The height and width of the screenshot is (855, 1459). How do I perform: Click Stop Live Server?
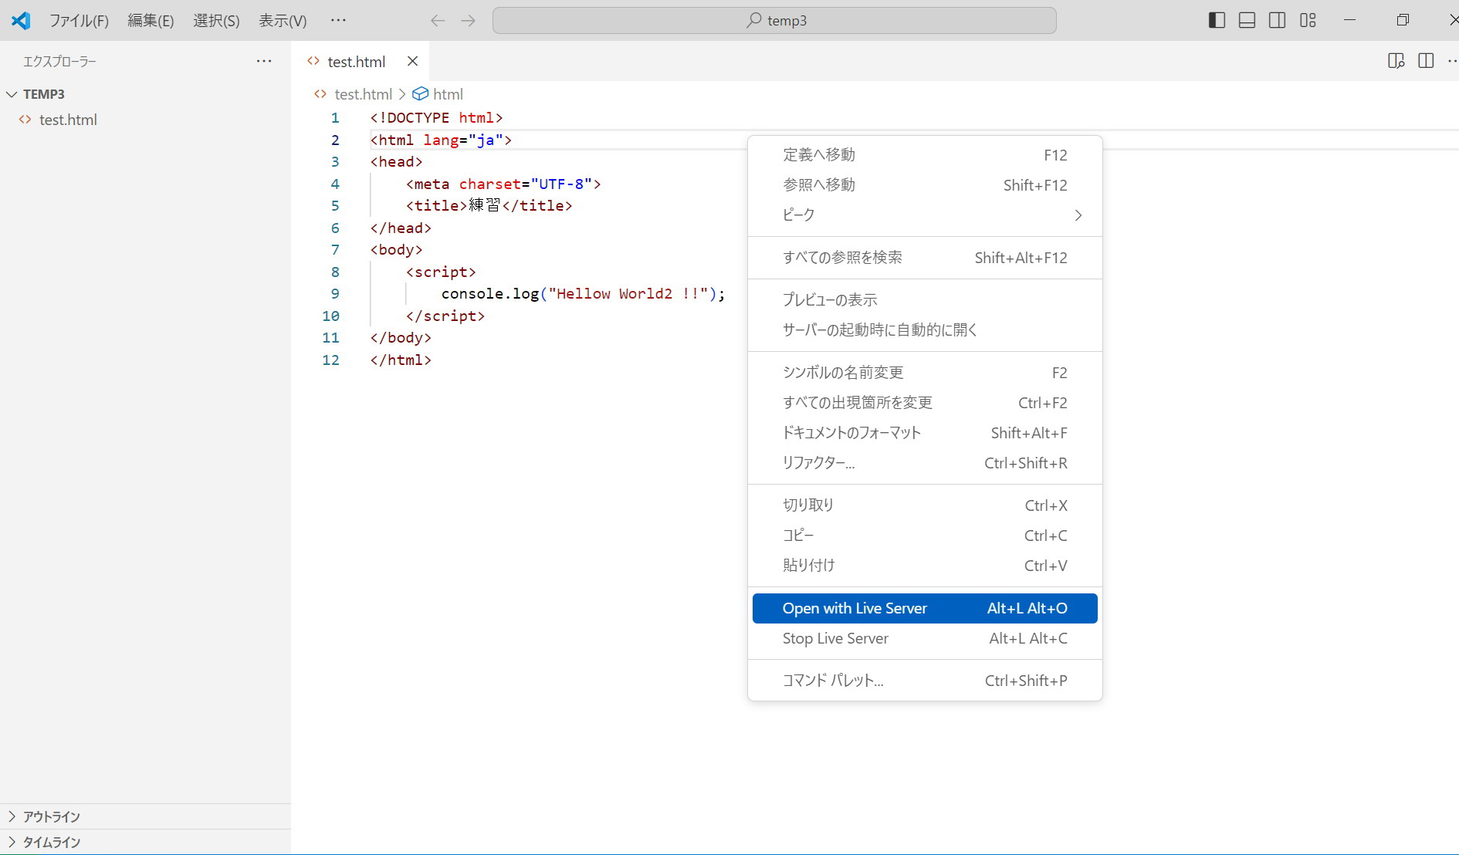[925, 638]
